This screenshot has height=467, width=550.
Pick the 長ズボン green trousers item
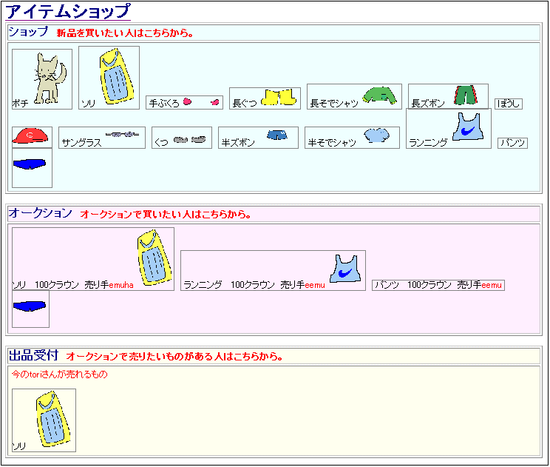pos(448,96)
